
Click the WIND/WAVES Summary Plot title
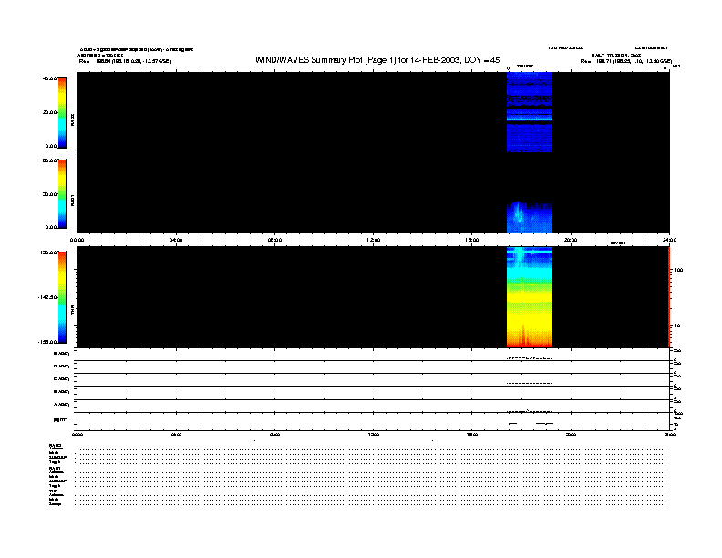coord(377,60)
